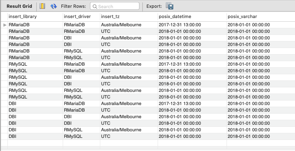Click the insert_library column header
The width and height of the screenshot is (295, 151).
(35, 16)
